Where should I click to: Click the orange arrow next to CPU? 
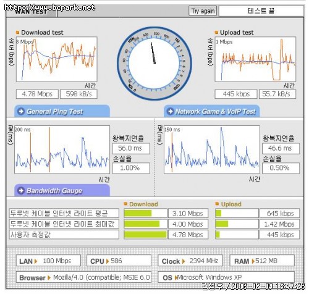[x=108, y=261]
